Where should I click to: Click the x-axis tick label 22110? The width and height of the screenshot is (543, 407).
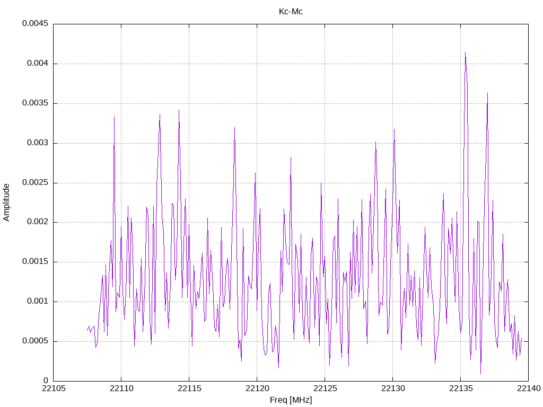[121, 388]
